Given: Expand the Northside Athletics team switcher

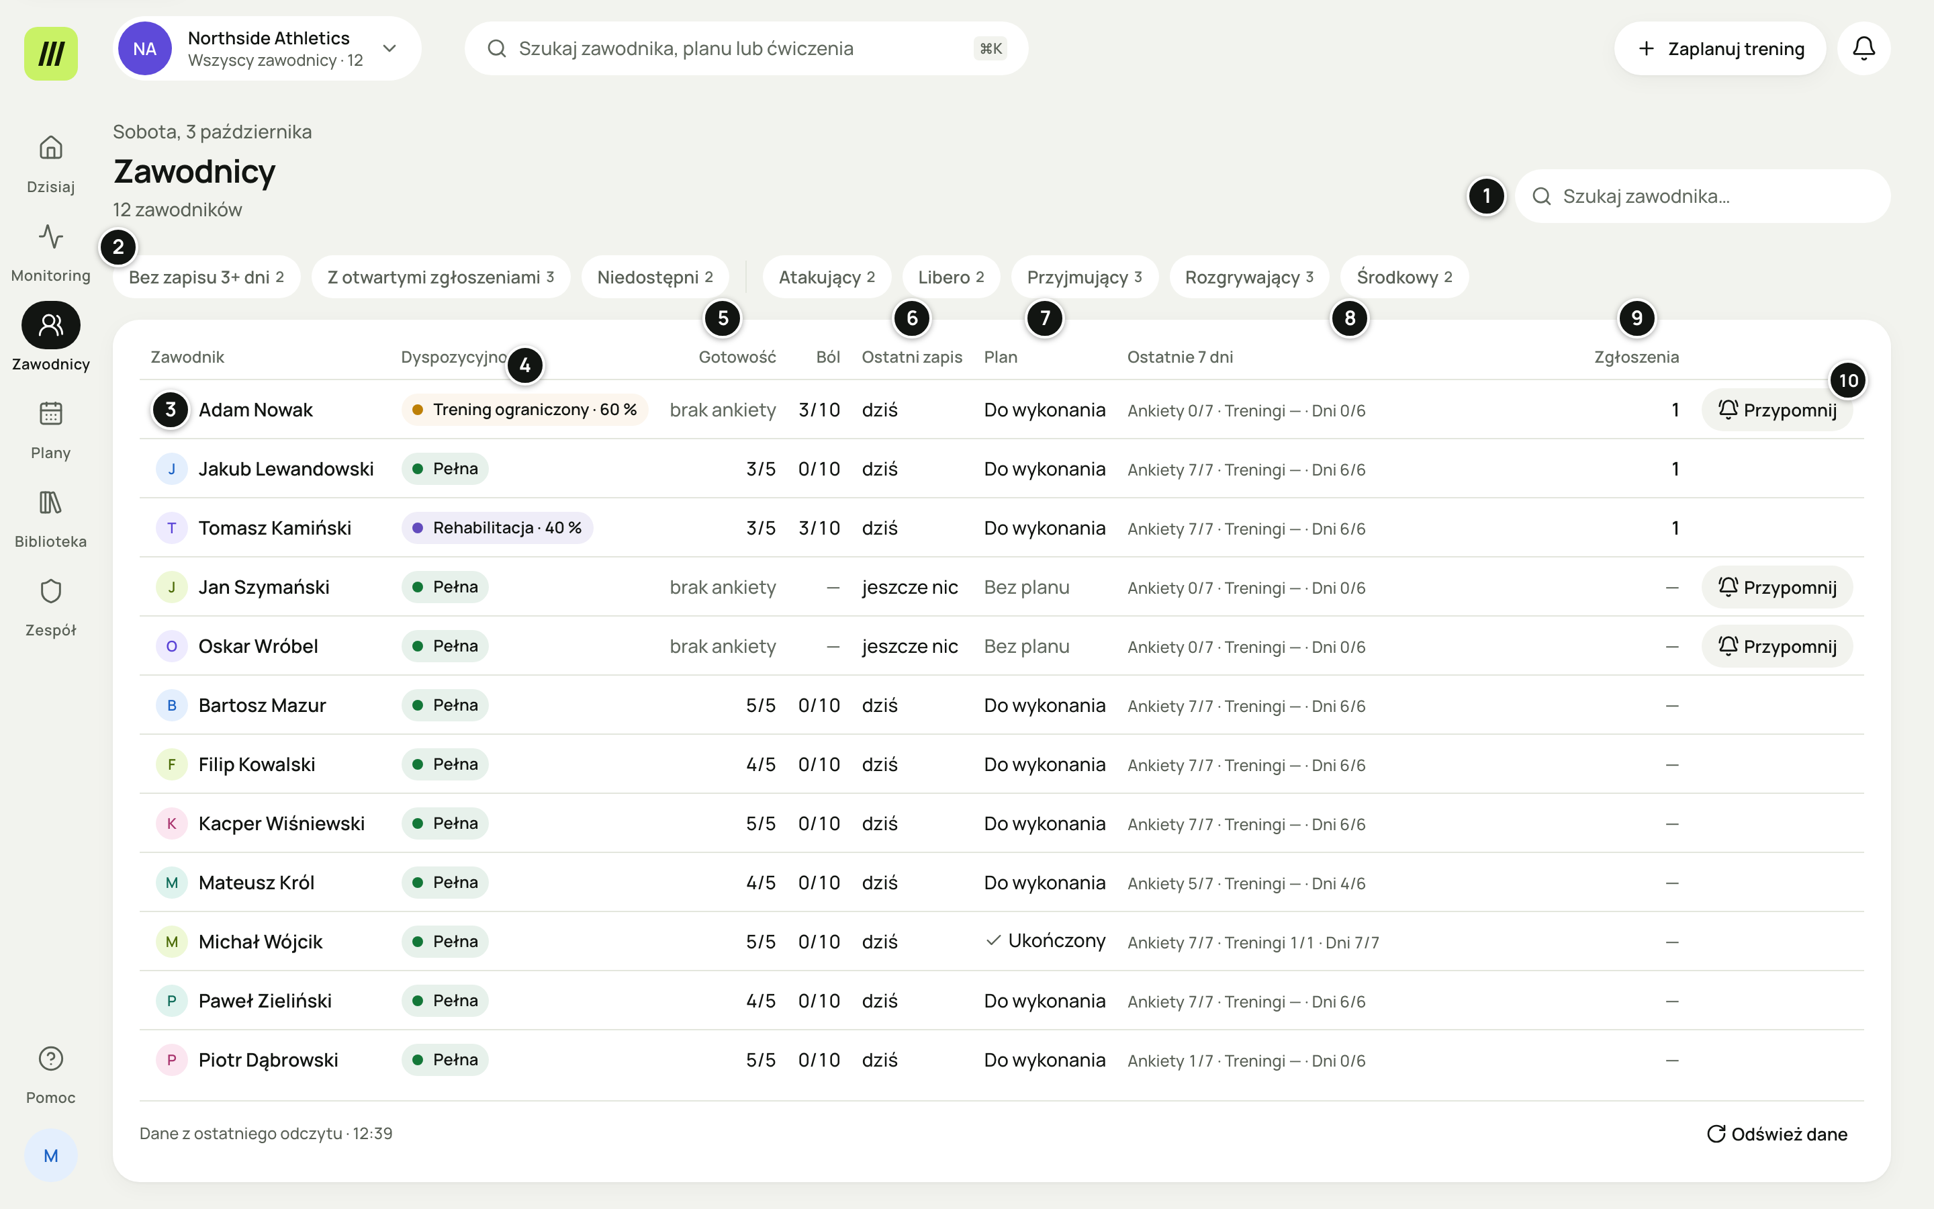Looking at the screenshot, I should point(267,48).
